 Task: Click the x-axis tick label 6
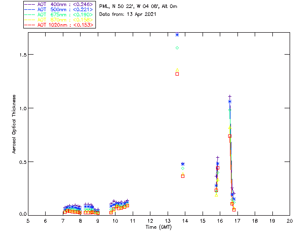coord(46,221)
